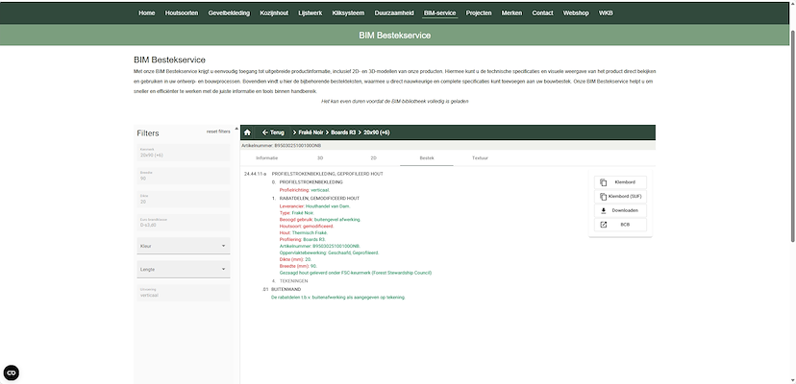Image resolution: width=796 pixels, height=384 pixels.
Task: Click the home icon in breadcrumb bar
Action: click(247, 132)
